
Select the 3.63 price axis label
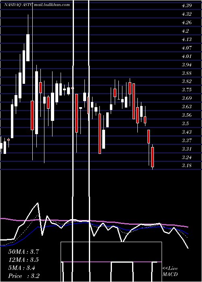(x=187, y=107)
